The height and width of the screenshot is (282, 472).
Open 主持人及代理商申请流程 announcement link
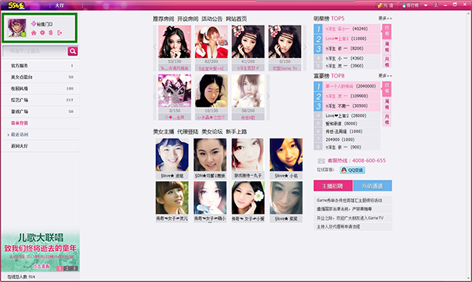click(353, 226)
